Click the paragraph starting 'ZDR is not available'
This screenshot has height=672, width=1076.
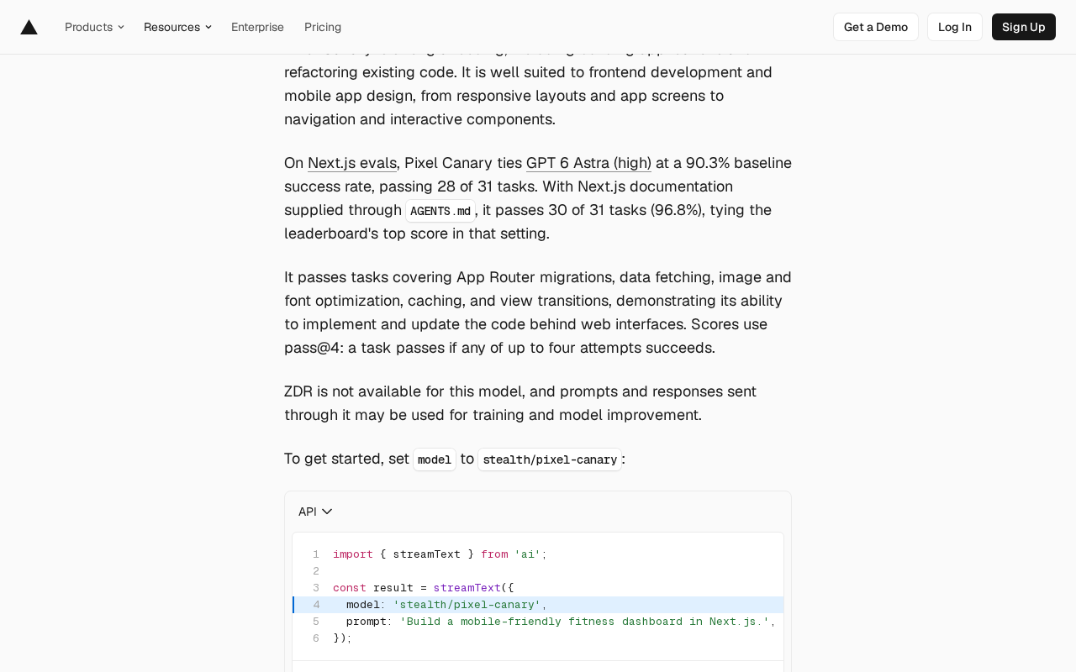(x=520, y=403)
